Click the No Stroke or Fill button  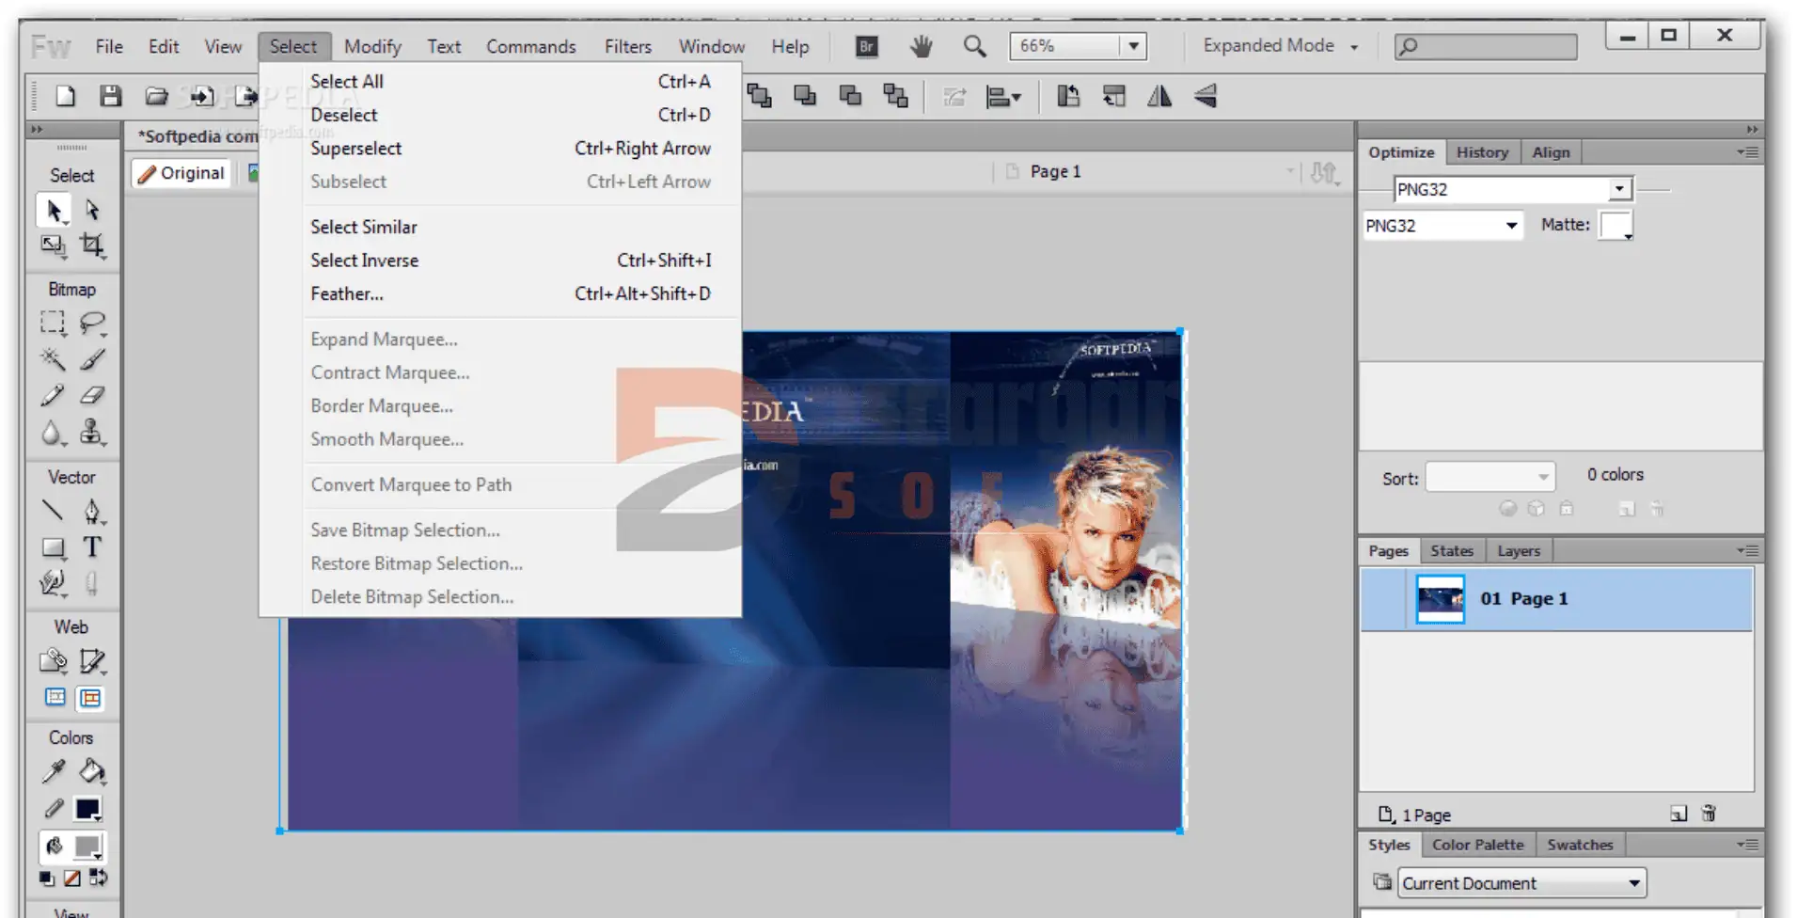tap(72, 878)
